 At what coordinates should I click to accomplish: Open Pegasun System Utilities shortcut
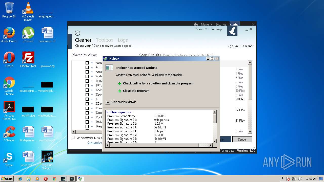point(47,160)
